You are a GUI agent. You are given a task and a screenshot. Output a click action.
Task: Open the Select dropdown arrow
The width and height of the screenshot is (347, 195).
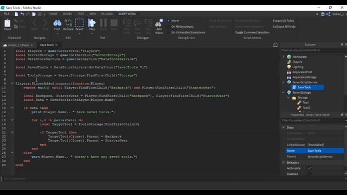[79, 34]
